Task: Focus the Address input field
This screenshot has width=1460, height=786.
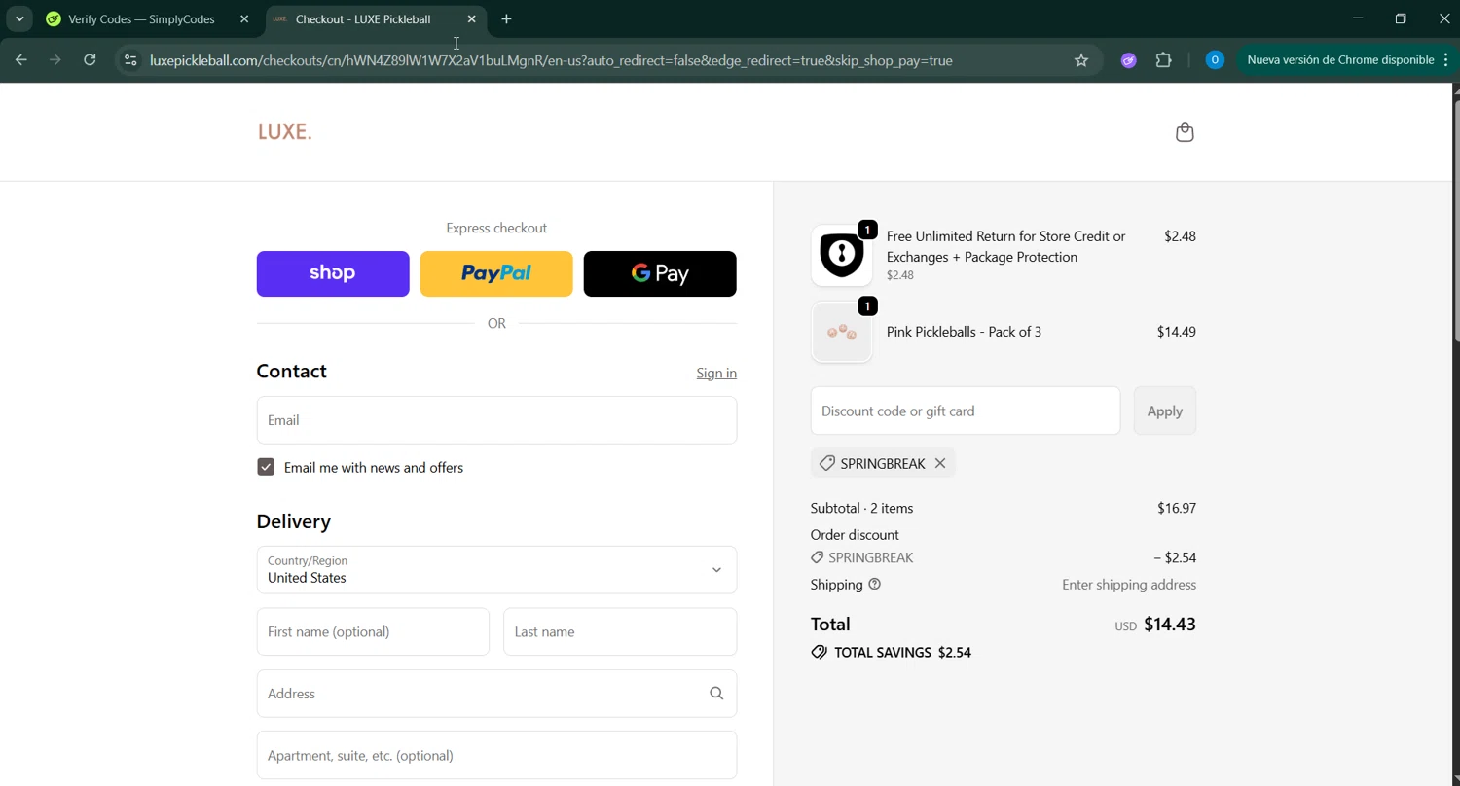Action: [x=496, y=694]
